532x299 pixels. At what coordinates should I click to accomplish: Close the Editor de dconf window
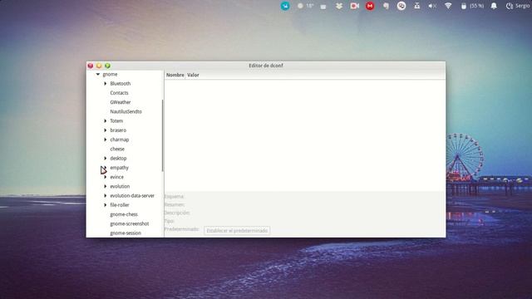[91, 66]
